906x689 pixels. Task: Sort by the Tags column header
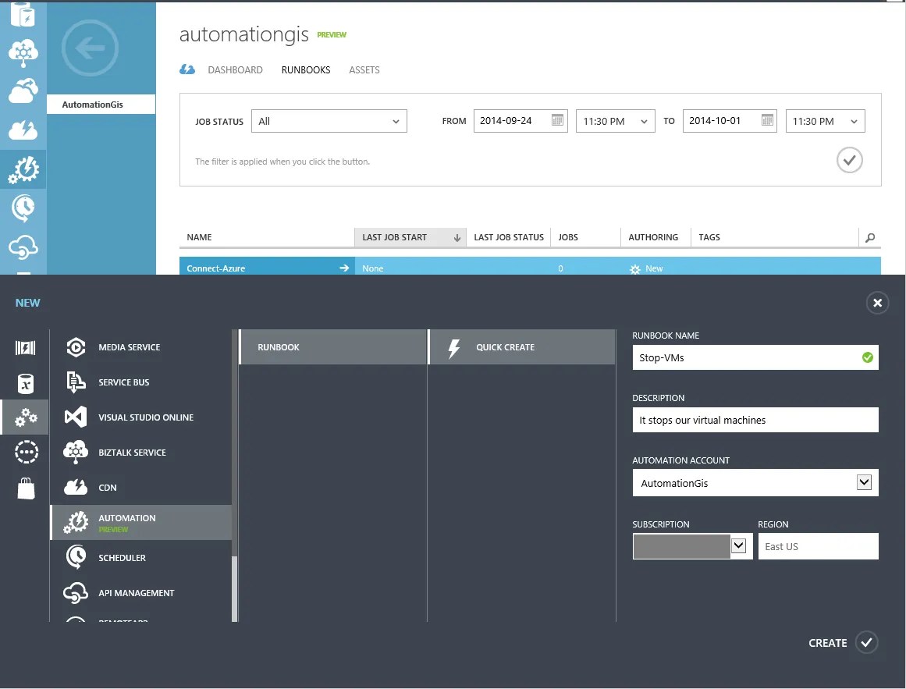tap(774, 237)
